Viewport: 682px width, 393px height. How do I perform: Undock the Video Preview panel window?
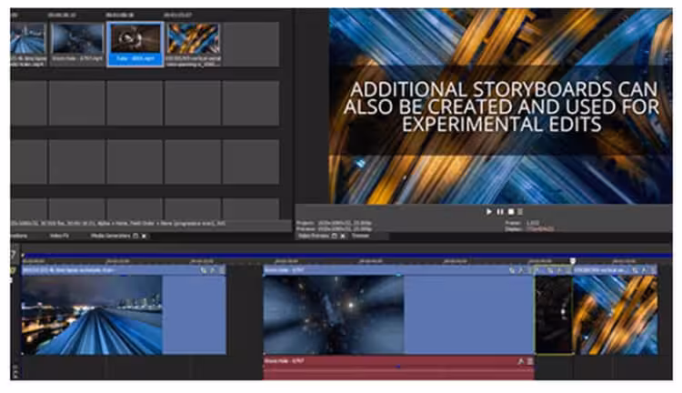click(x=334, y=236)
